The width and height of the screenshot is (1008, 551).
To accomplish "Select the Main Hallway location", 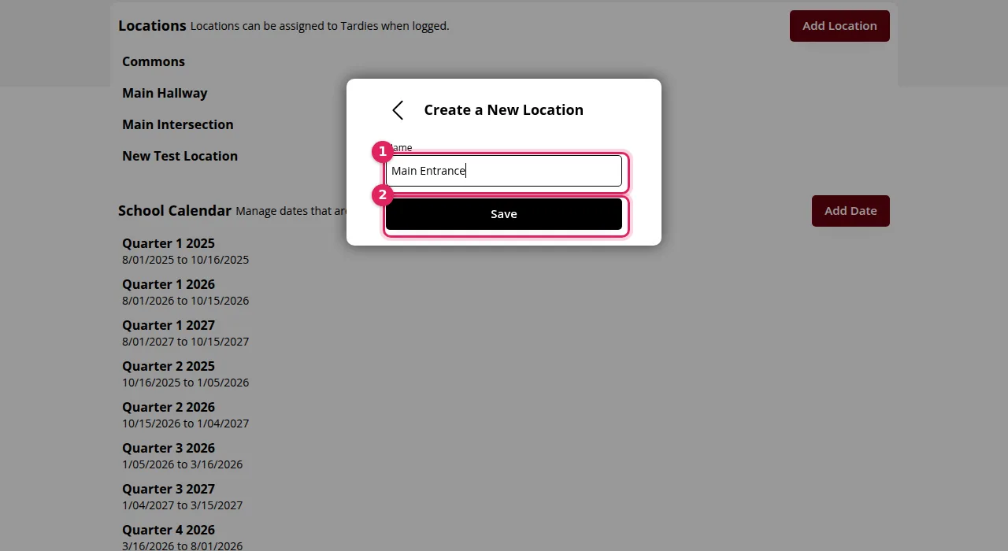I will point(165,93).
